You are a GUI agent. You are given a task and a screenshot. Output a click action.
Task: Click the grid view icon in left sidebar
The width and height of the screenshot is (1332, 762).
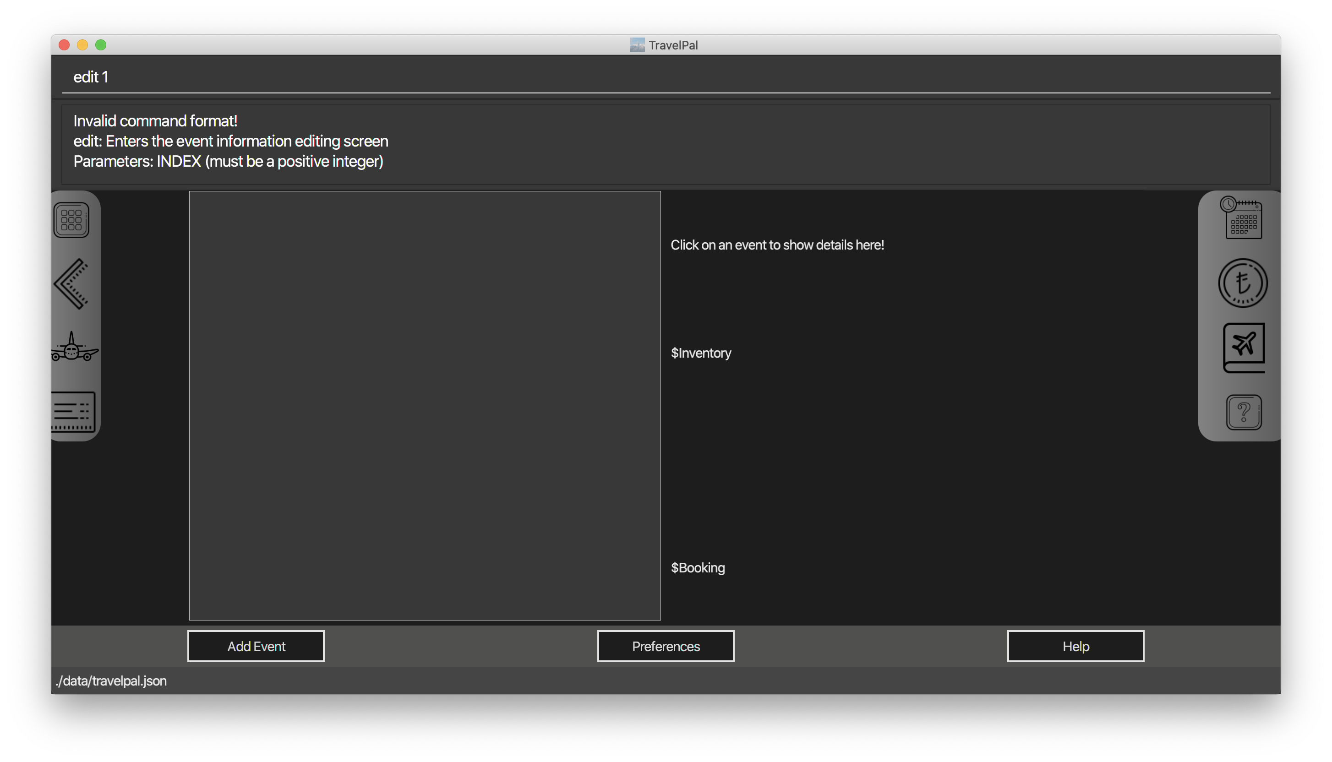coord(71,220)
